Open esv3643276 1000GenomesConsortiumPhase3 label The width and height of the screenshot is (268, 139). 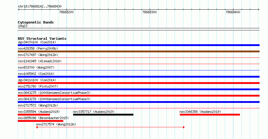(54, 99)
